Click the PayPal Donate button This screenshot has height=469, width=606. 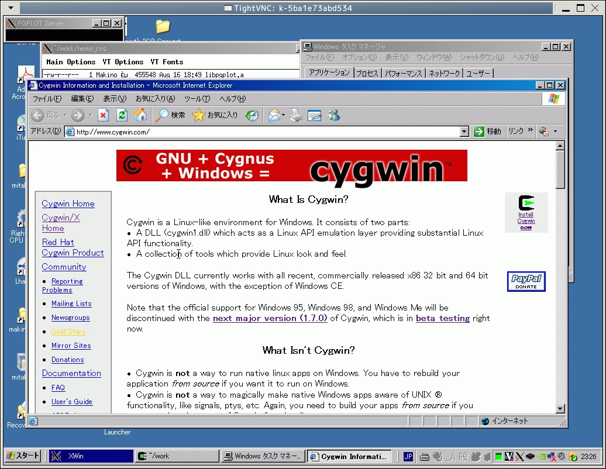[526, 281]
